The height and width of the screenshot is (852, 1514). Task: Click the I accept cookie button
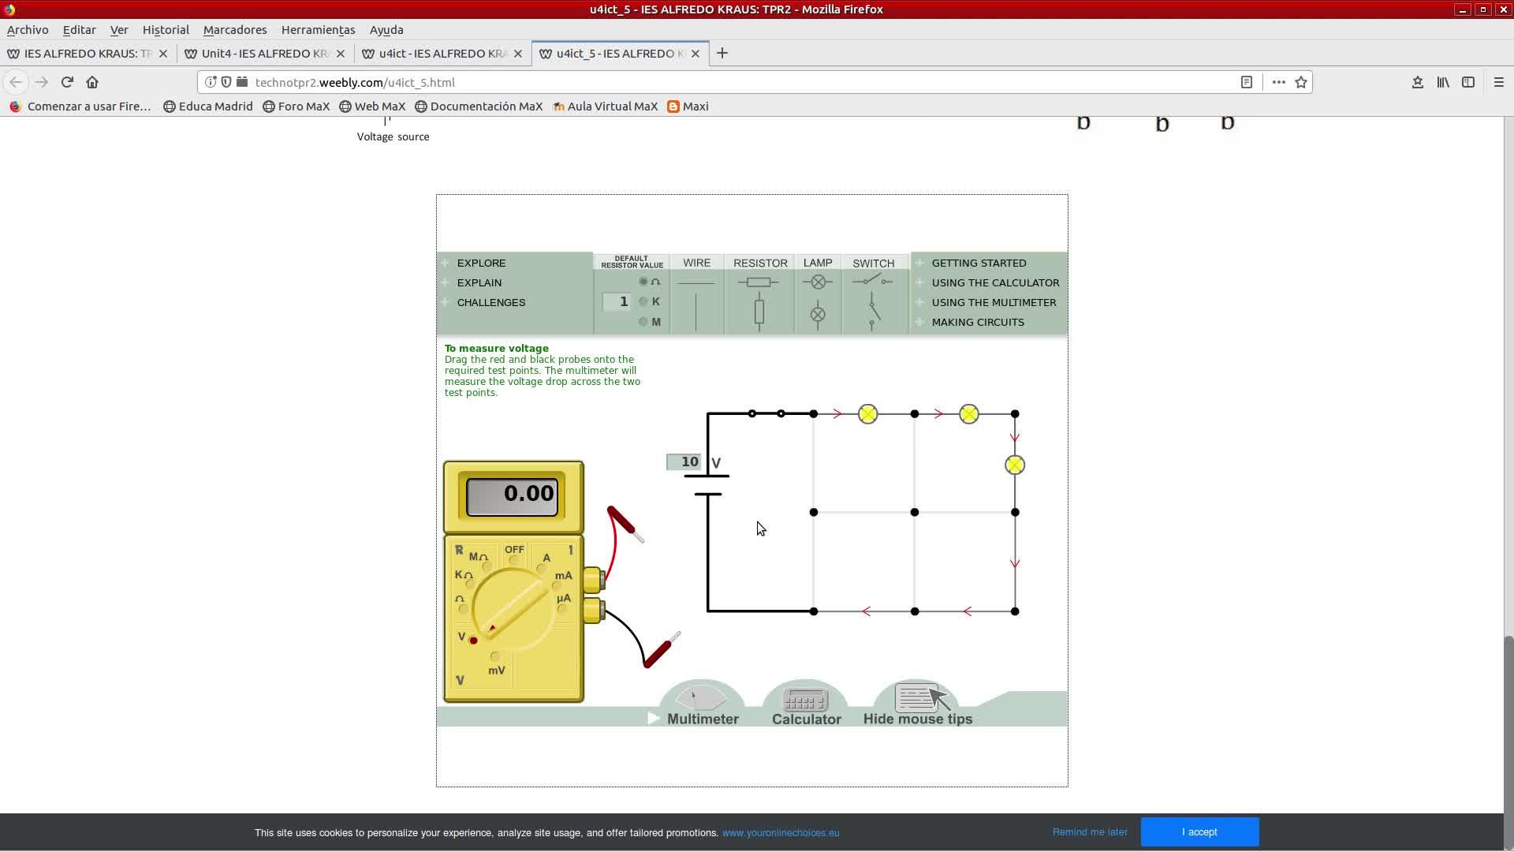pyautogui.click(x=1199, y=832)
